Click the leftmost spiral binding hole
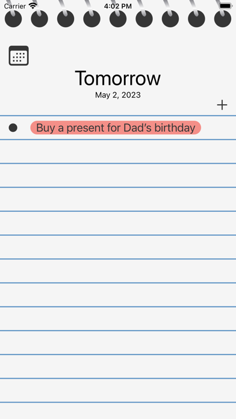The width and height of the screenshot is (236, 419). pos(13,19)
